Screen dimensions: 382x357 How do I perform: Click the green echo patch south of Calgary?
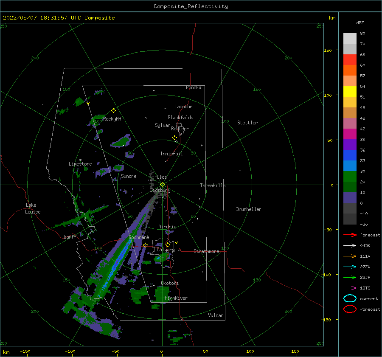click(163, 257)
